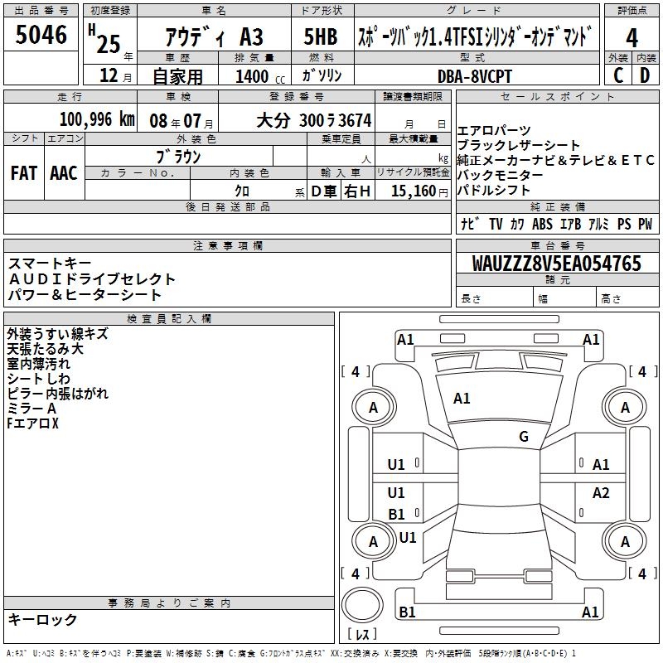Click the ナビ equipment label
The image size is (663, 663).
click(470, 224)
